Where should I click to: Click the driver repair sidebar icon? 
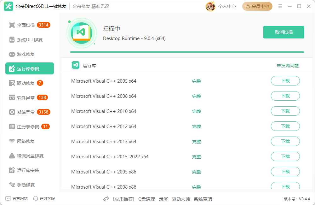click(12, 83)
